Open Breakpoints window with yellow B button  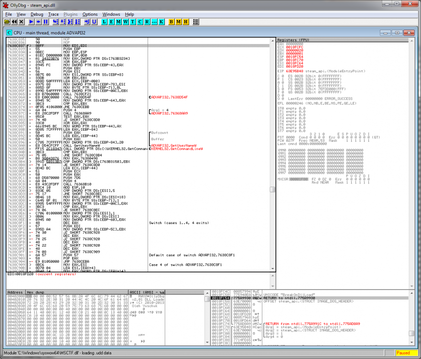pos(172,22)
